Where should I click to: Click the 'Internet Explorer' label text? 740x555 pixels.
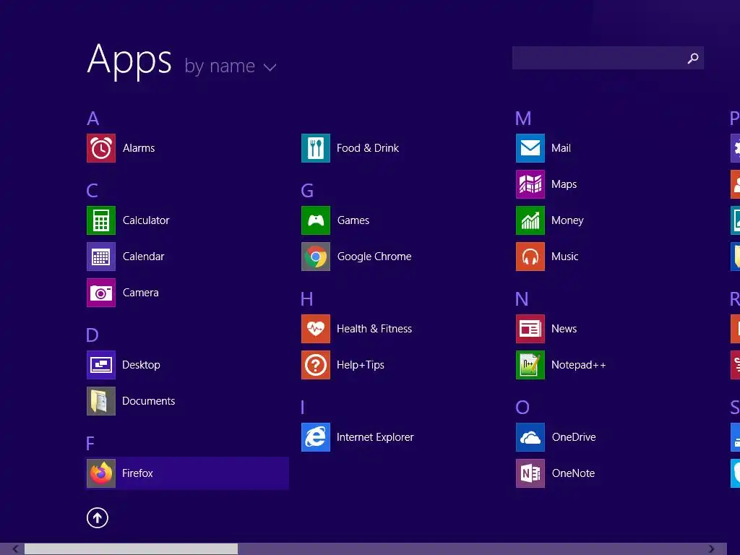pos(375,437)
